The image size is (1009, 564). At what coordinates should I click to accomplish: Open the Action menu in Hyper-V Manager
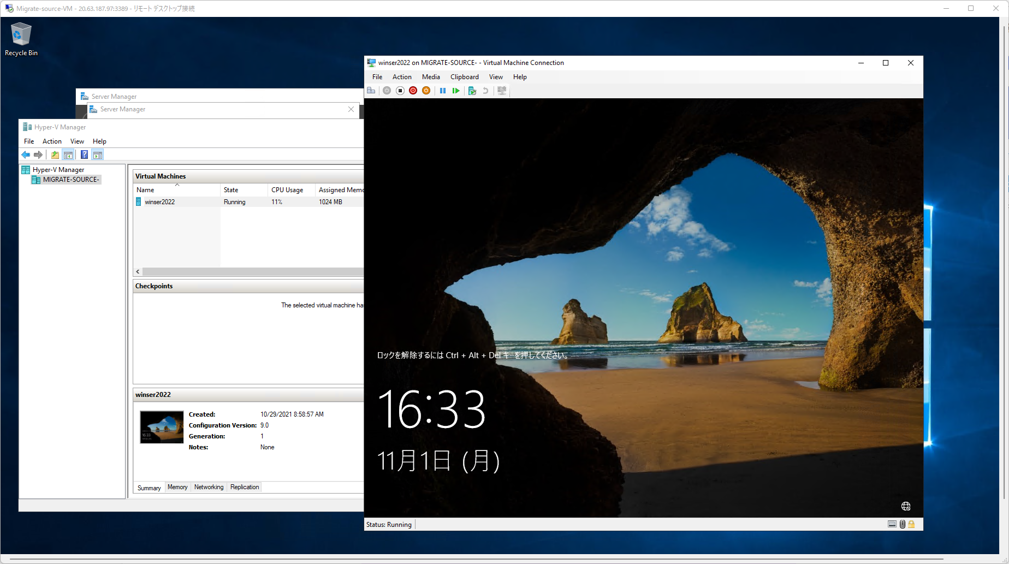coord(52,141)
